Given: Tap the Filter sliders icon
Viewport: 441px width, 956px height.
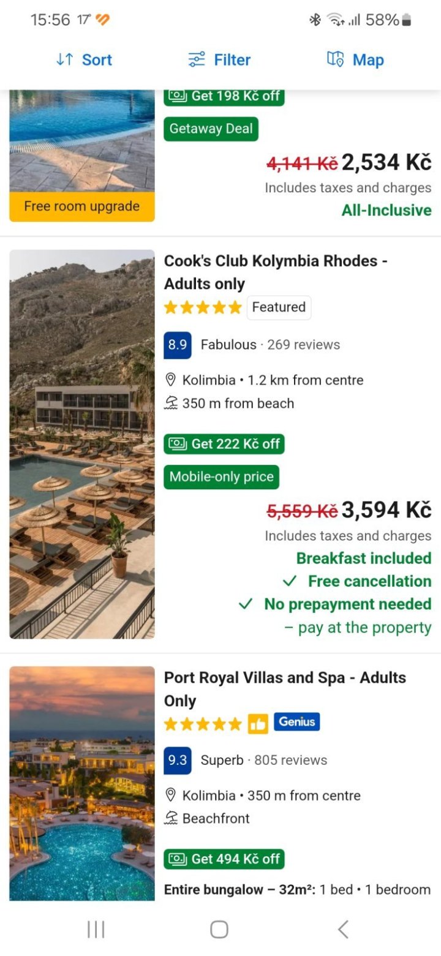Looking at the screenshot, I should (x=196, y=59).
